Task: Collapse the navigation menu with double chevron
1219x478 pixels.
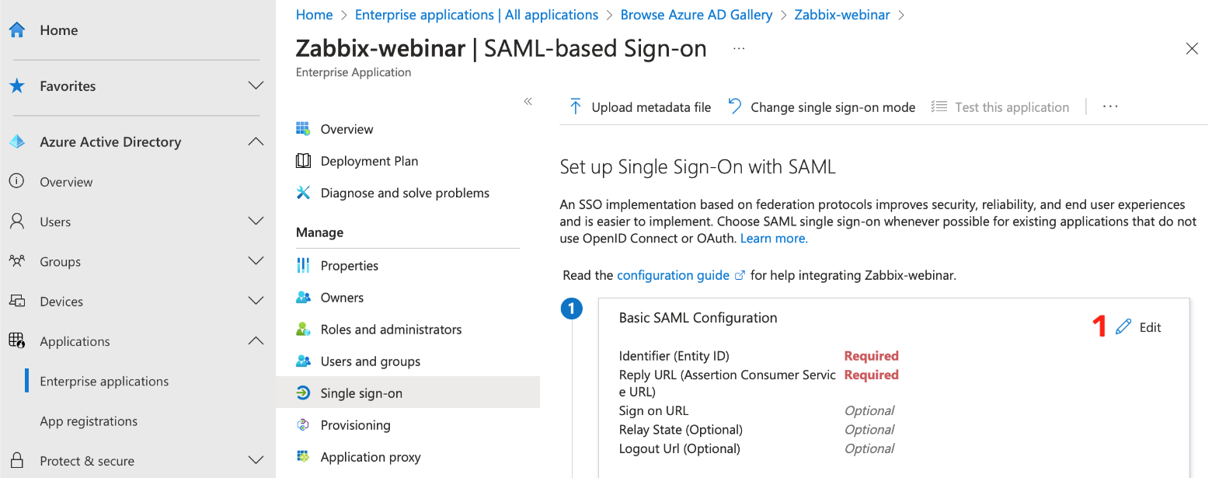Action: click(528, 101)
